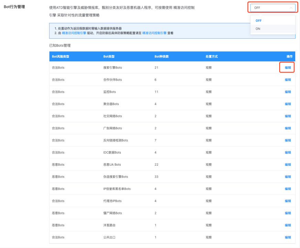Edit the 洋葱路由 row
Screen dimensions: 300x248
(x=288, y=225)
